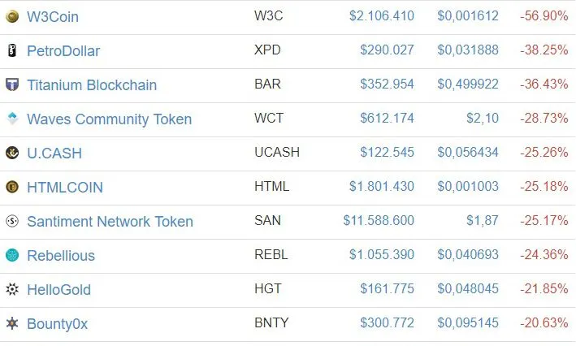Go to Titanium Blockchain details
Image resolution: width=576 pixels, height=346 pixels.
(x=92, y=84)
